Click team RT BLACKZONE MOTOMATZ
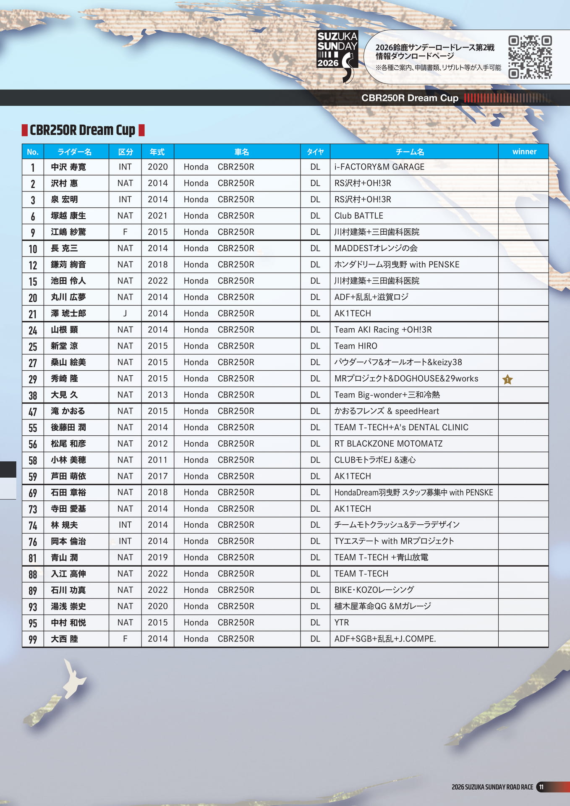The image size is (570, 806). [x=388, y=444]
